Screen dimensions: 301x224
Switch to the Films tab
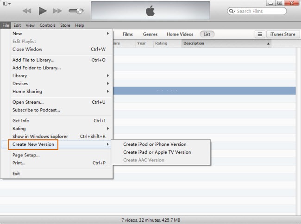pos(128,34)
